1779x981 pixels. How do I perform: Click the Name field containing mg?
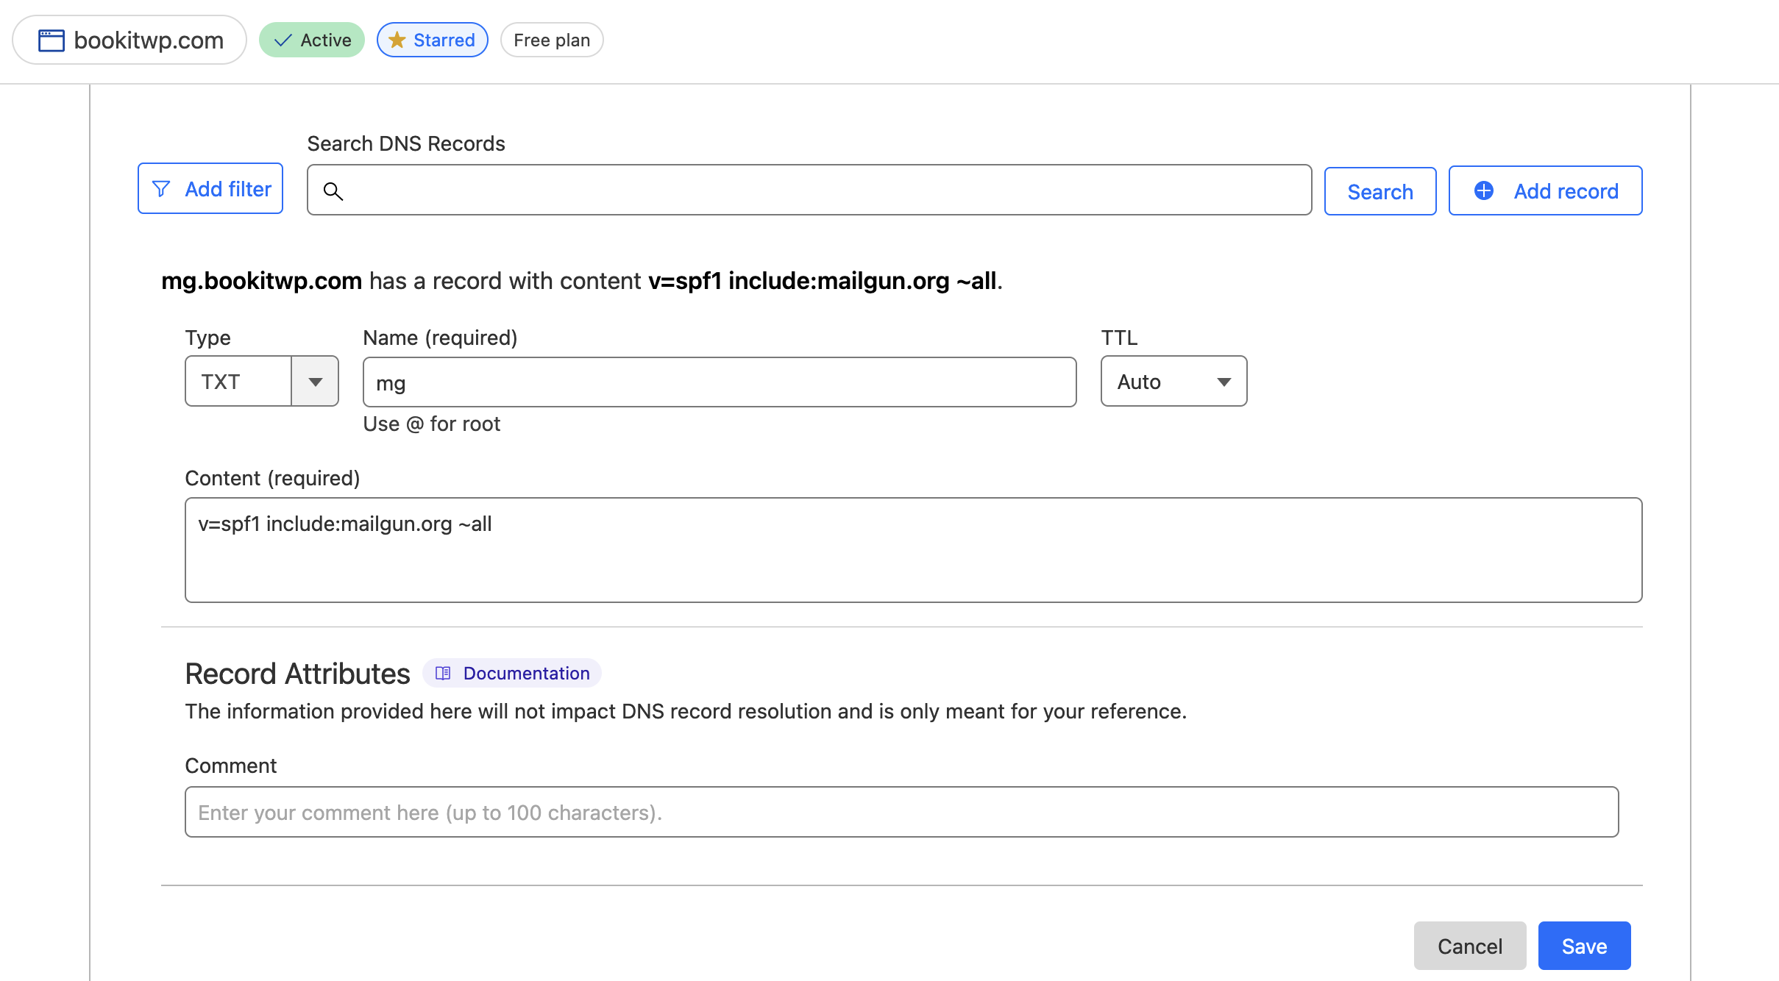point(718,382)
